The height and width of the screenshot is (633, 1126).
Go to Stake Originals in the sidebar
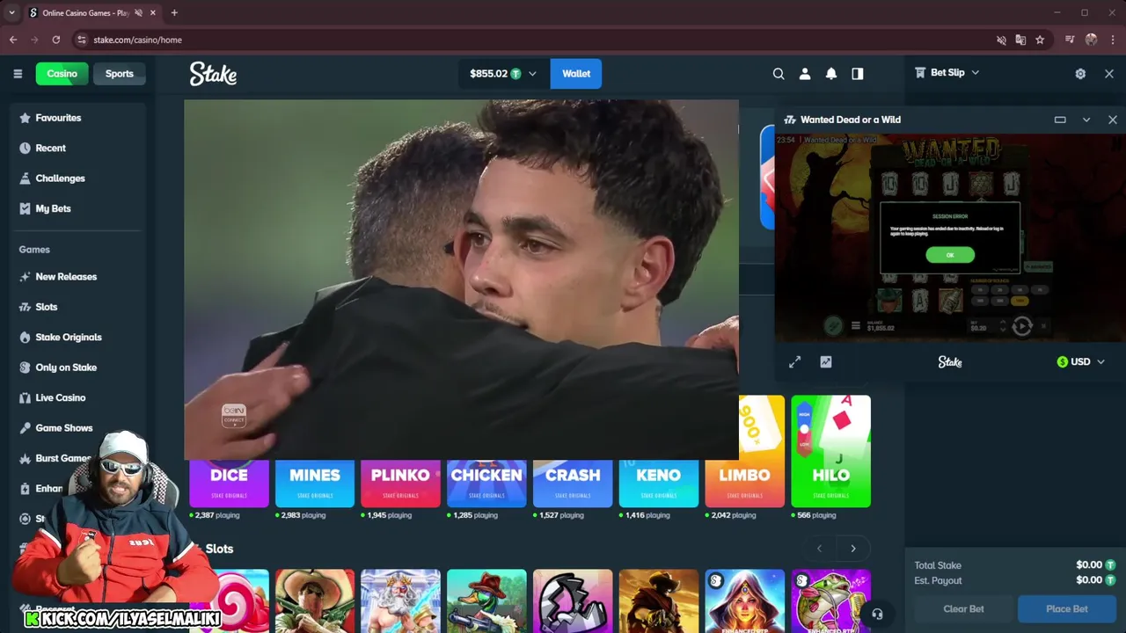coord(69,338)
